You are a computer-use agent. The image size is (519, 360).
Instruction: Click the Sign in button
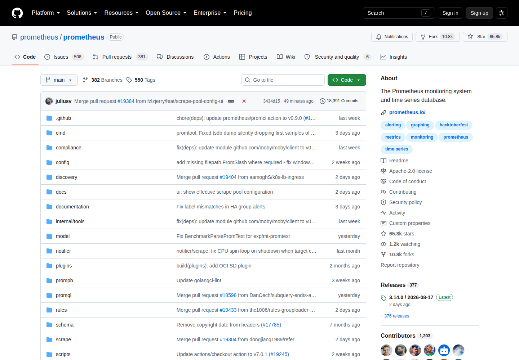[x=451, y=13]
